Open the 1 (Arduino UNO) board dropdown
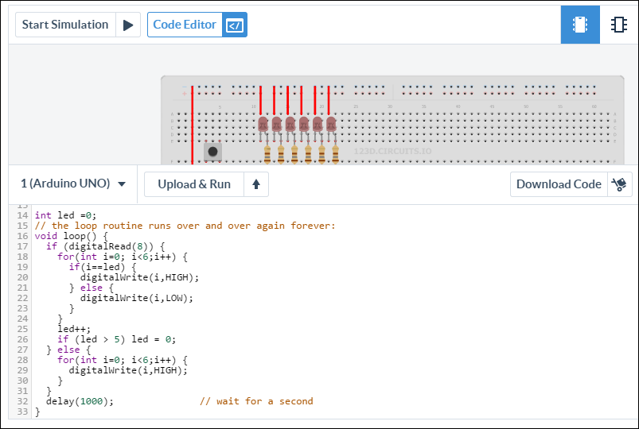639x429 pixels. coord(73,184)
